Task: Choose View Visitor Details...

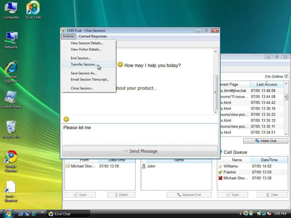Action: click(86, 49)
